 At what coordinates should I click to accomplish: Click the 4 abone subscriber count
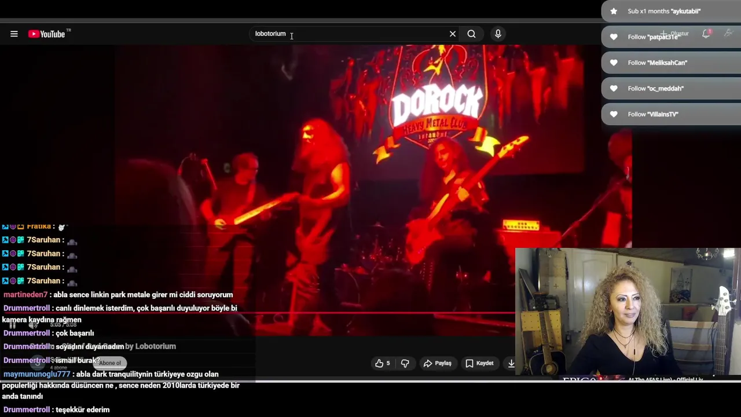click(x=58, y=368)
